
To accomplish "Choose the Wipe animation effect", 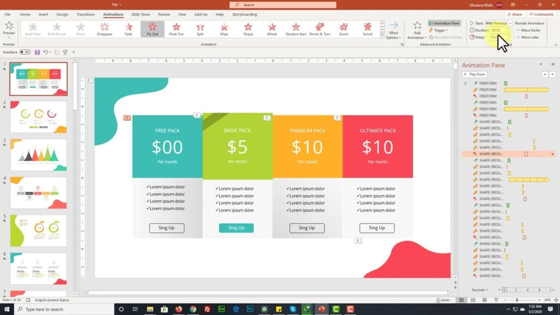I will (224, 29).
